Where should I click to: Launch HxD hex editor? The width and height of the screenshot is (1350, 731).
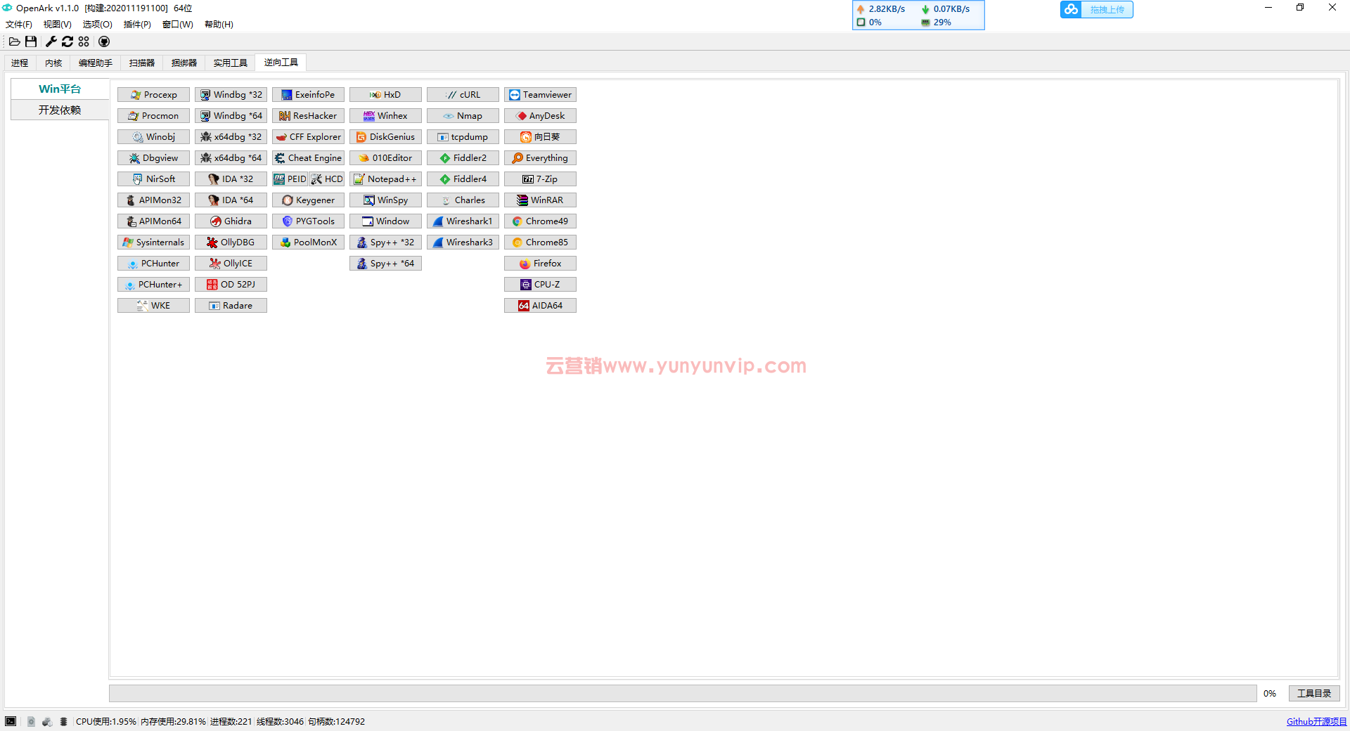coord(385,95)
